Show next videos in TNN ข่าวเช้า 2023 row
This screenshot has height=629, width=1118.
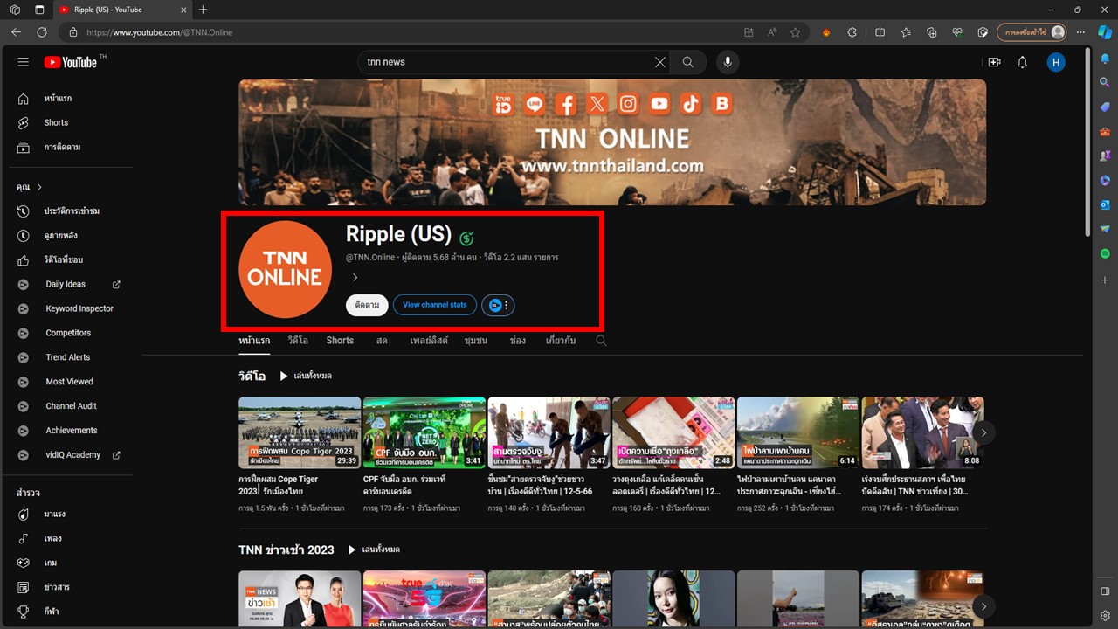[983, 605]
